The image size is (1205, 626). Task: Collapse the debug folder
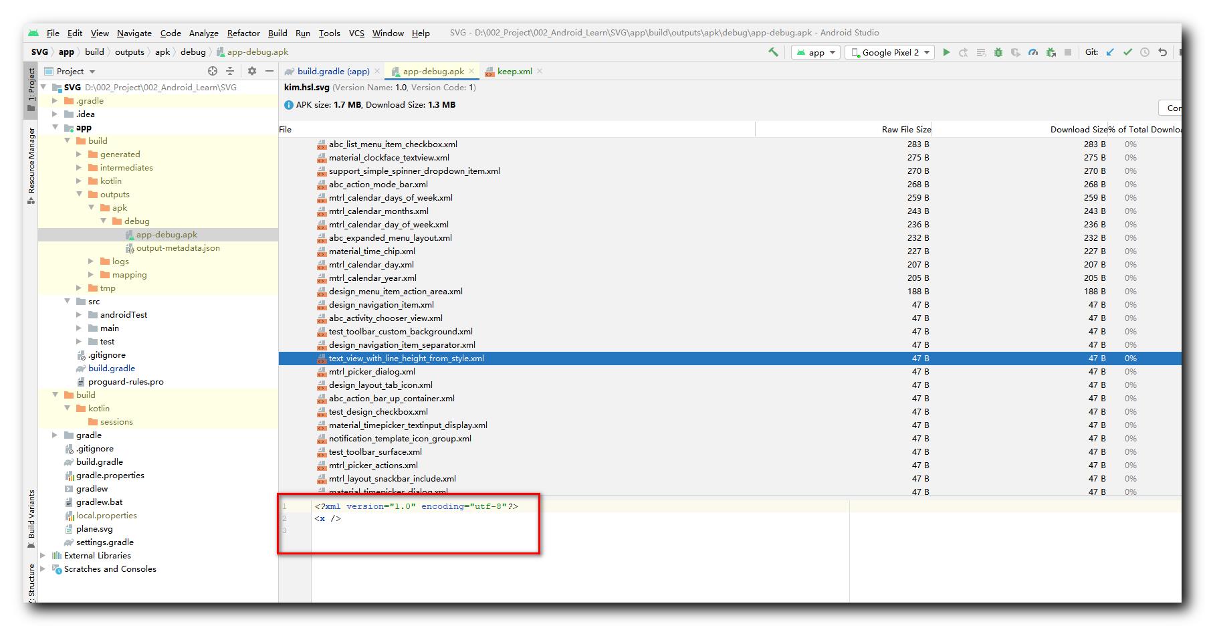(104, 221)
